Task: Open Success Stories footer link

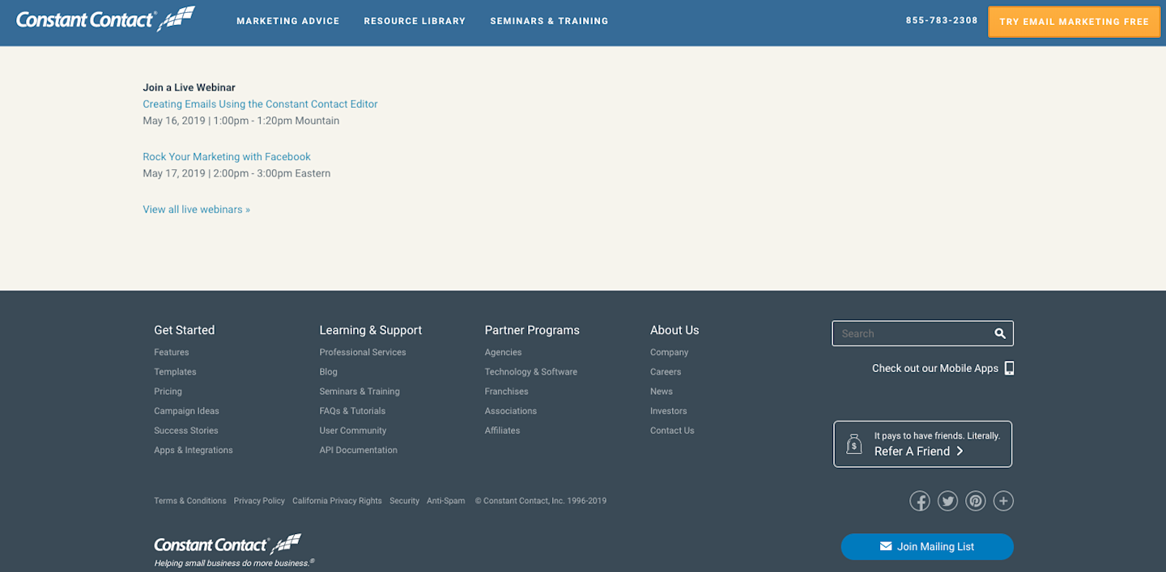Action: (x=186, y=430)
